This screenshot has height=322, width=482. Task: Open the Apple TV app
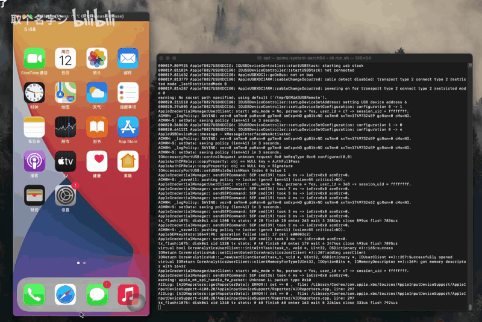pos(65,161)
